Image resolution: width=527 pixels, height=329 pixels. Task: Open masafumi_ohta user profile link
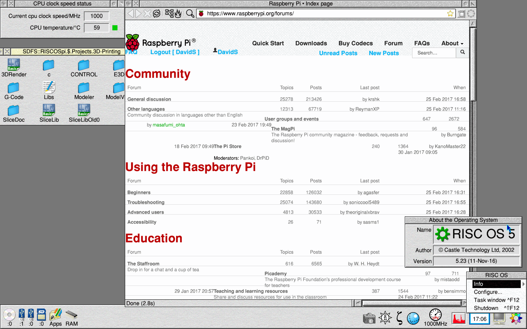click(x=169, y=125)
